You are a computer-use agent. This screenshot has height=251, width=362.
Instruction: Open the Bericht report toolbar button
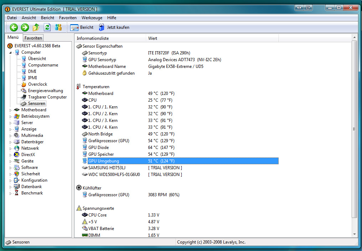[82, 27]
